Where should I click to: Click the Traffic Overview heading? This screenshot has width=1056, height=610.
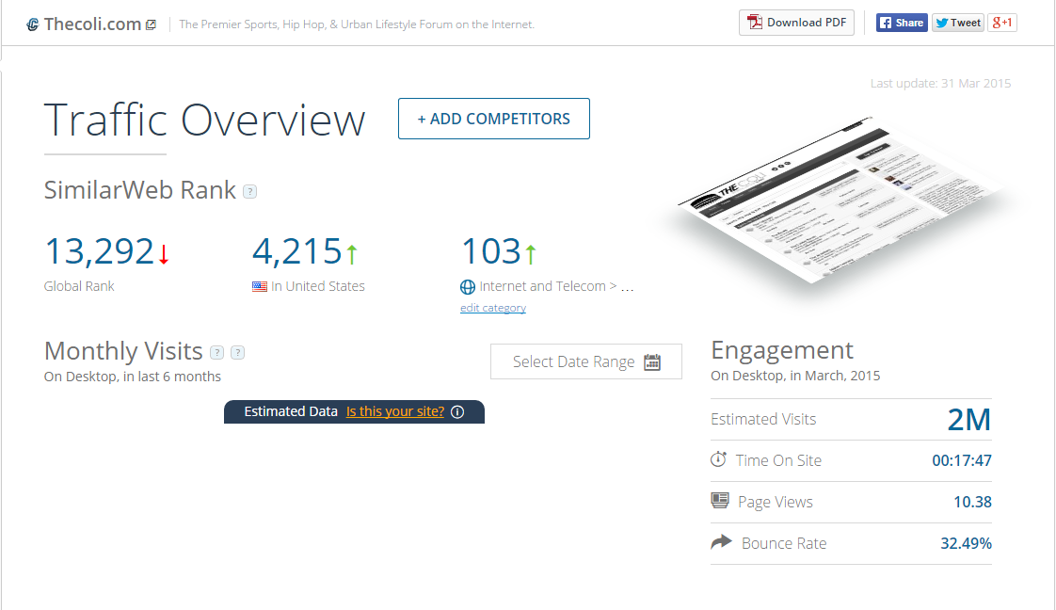coord(205,120)
